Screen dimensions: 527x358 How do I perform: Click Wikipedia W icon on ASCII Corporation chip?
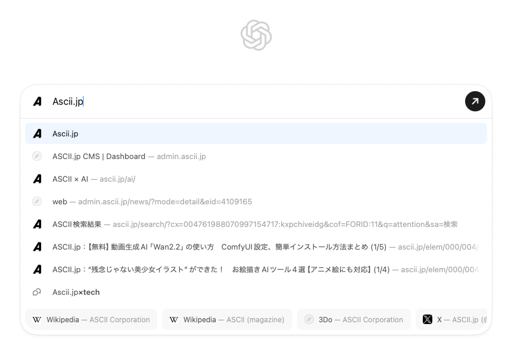click(37, 319)
